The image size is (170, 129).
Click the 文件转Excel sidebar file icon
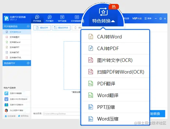click(x=7, y=42)
